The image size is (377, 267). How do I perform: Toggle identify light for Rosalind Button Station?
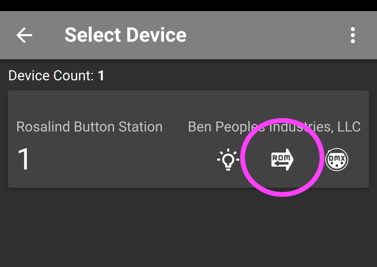click(228, 160)
